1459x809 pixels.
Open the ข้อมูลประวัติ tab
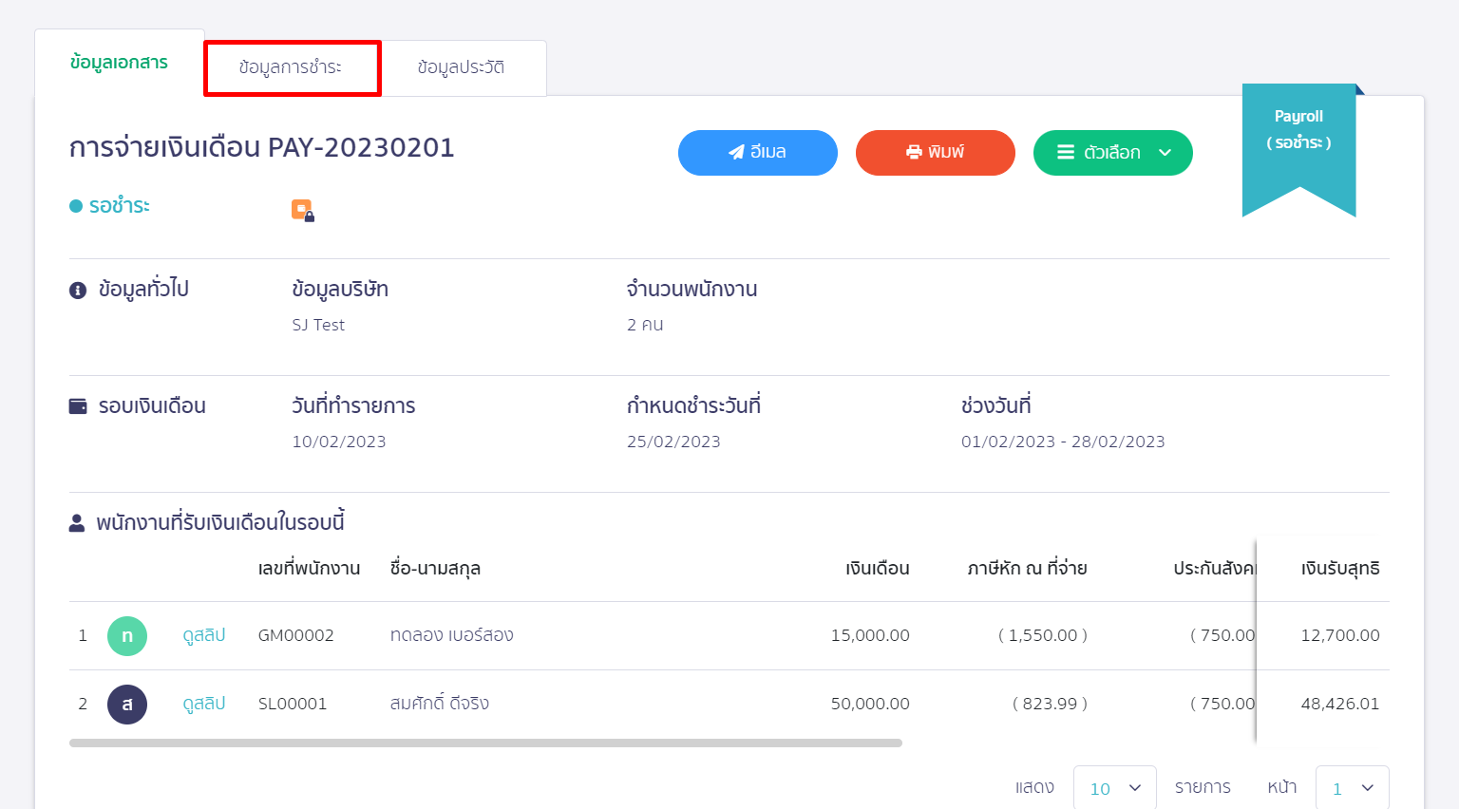coord(463,67)
